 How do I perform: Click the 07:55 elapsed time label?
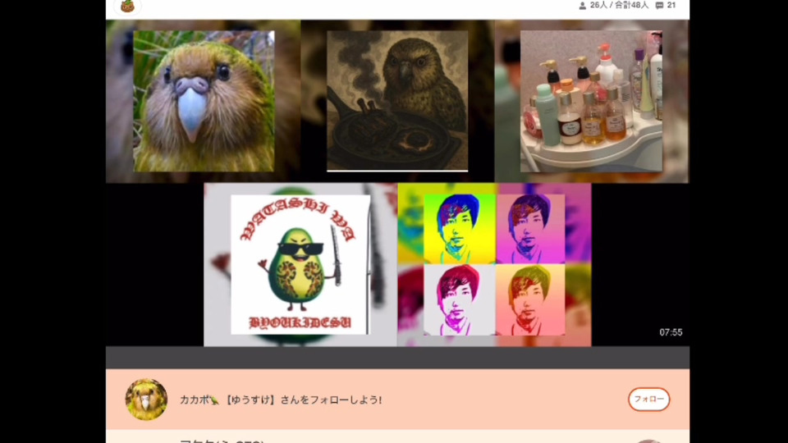[671, 332]
